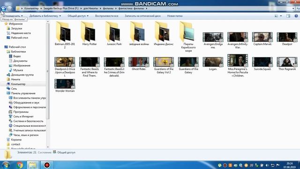The image size is (300, 169).
Task: Click для Никиты breadcrumb segment
Action: pyautogui.click(x=90, y=8)
